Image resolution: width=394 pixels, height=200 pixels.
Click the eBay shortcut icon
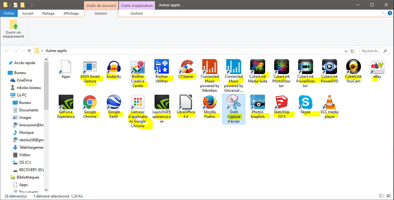tap(377, 67)
